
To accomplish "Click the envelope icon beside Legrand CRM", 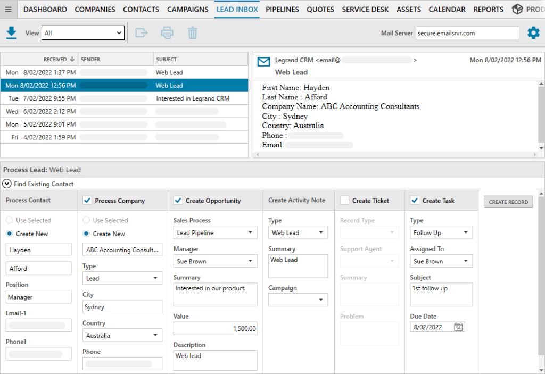I will tap(263, 62).
